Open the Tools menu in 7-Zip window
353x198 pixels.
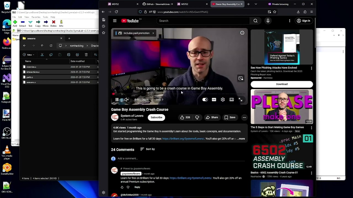[46, 17]
